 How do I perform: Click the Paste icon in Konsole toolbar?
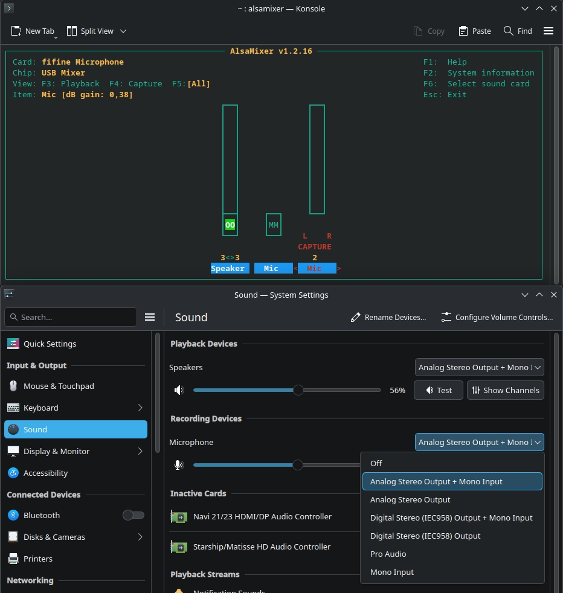[463, 31]
